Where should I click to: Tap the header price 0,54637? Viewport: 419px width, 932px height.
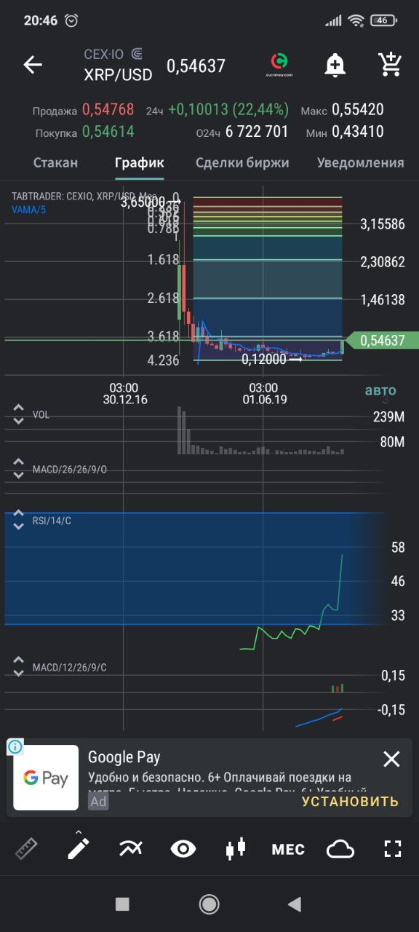click(x=196, y=66)
